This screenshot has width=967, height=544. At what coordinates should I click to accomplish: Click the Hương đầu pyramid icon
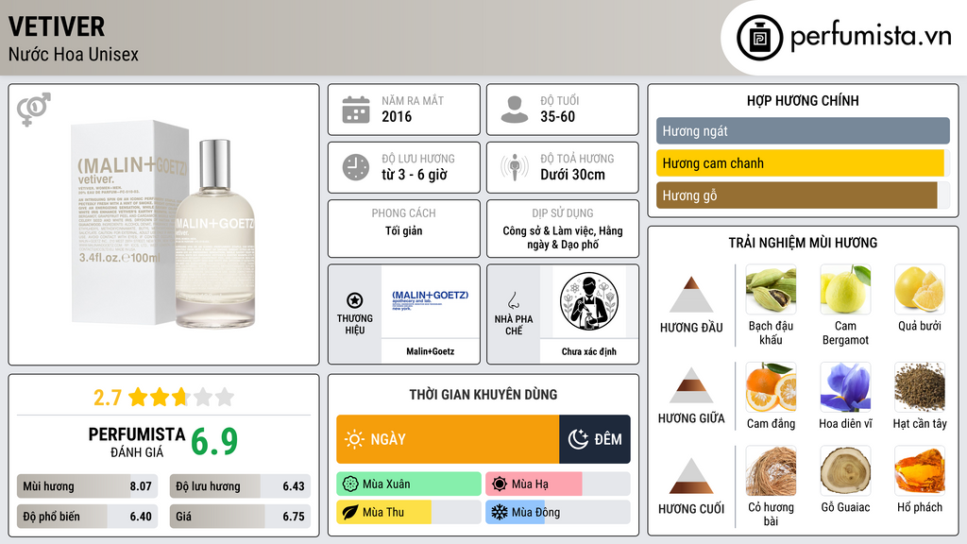(691, 295)
